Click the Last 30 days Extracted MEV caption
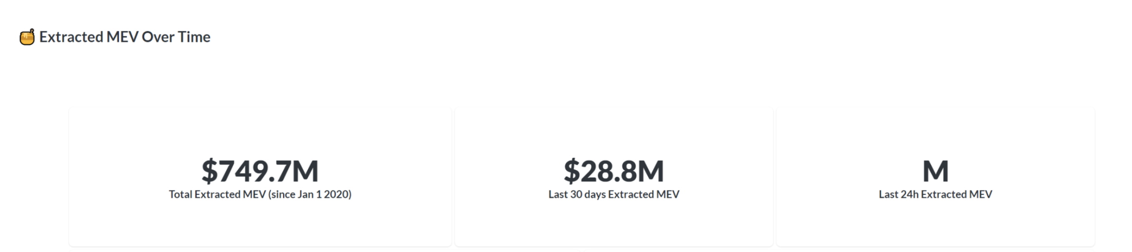Viewport: 1132px width, 252px height. pyautogui.click(x=614, y=194)
